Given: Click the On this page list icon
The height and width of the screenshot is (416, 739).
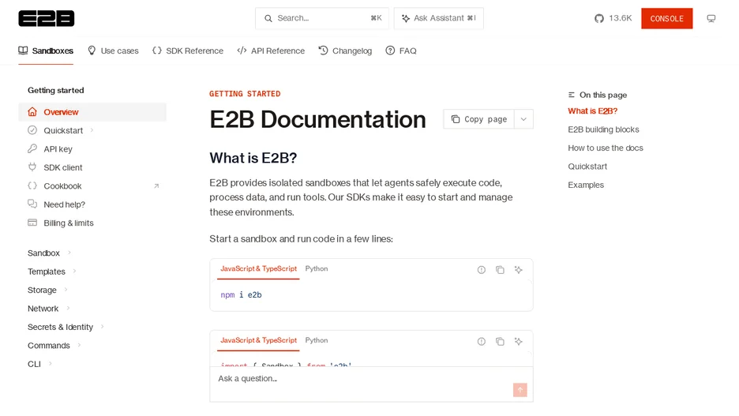Looking at the screenshot, I should point(571,95).
